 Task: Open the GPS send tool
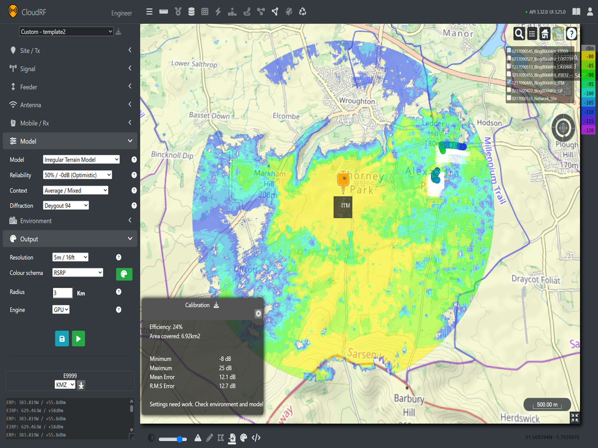tap(274, 11)
